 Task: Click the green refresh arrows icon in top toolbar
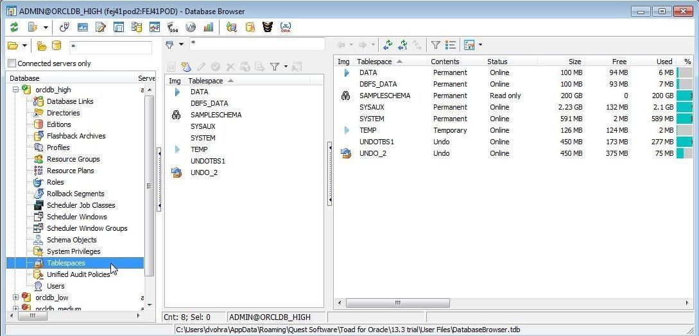pos(14,28)
